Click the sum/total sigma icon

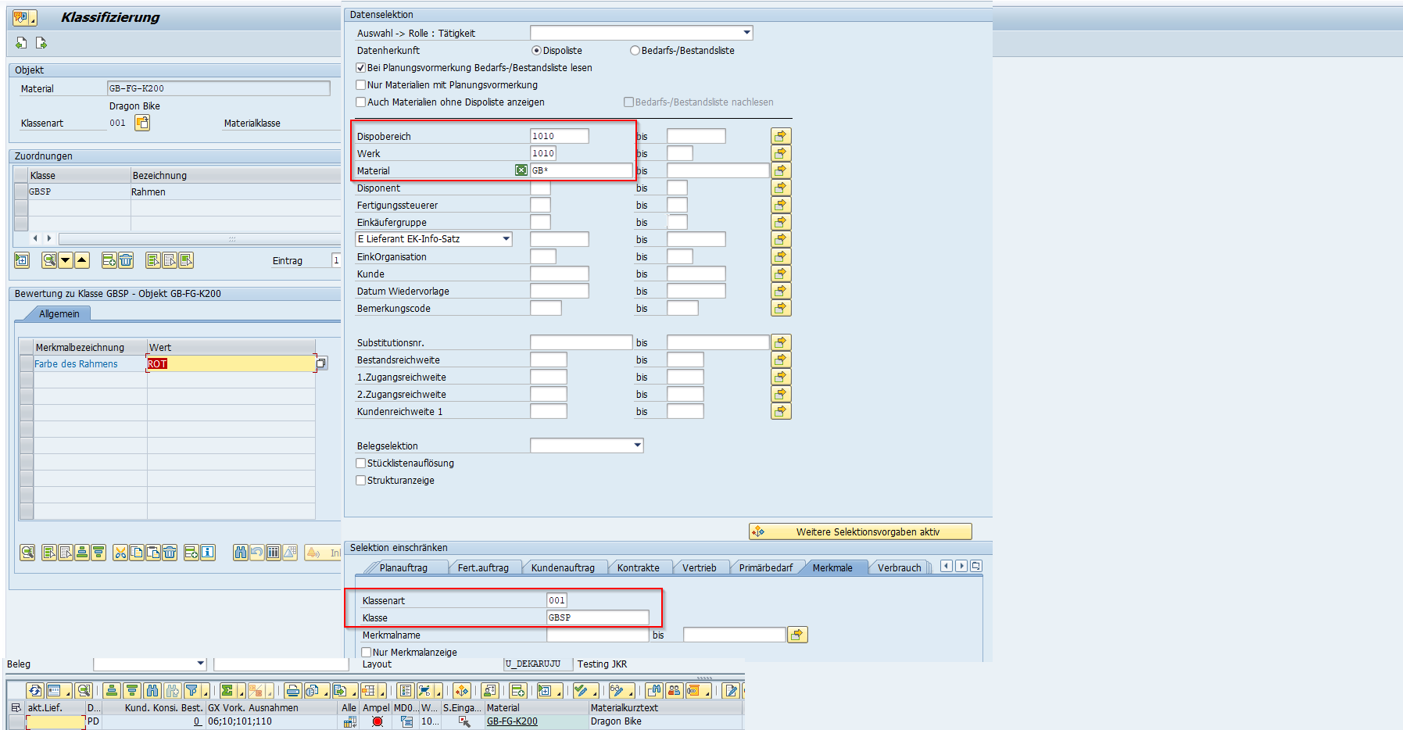coord(227,690)
